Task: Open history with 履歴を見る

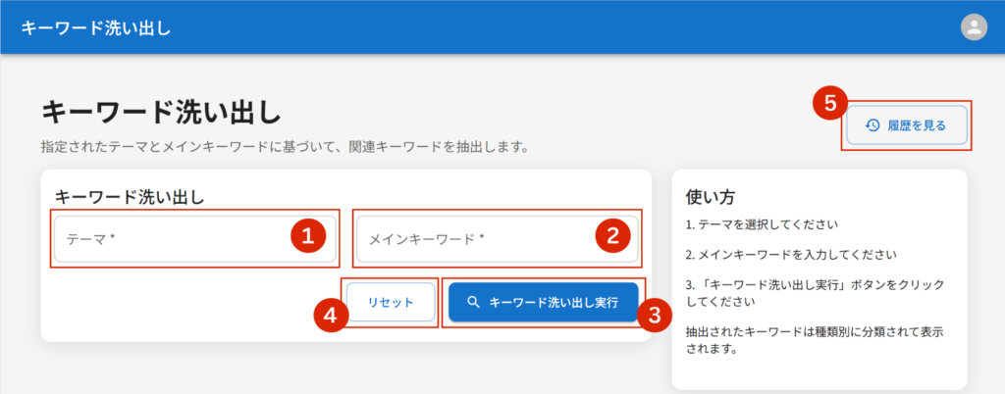Action: tap(908, 125)
